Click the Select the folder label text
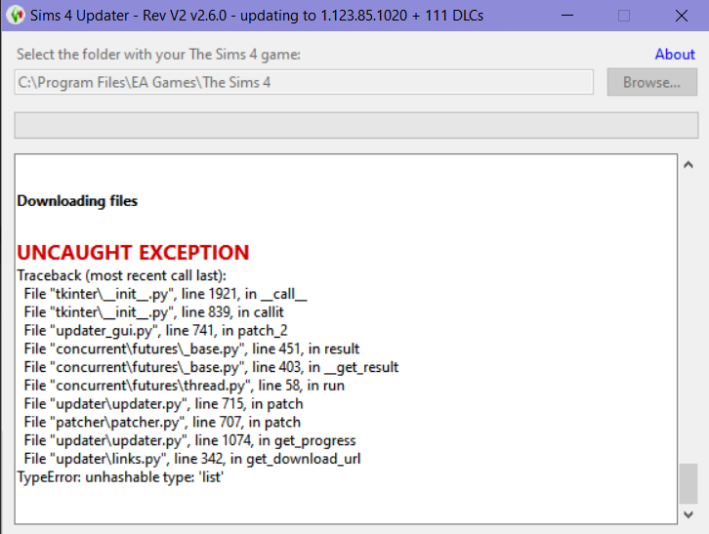Viewport: 709px width, 534px height. (158, 55)
